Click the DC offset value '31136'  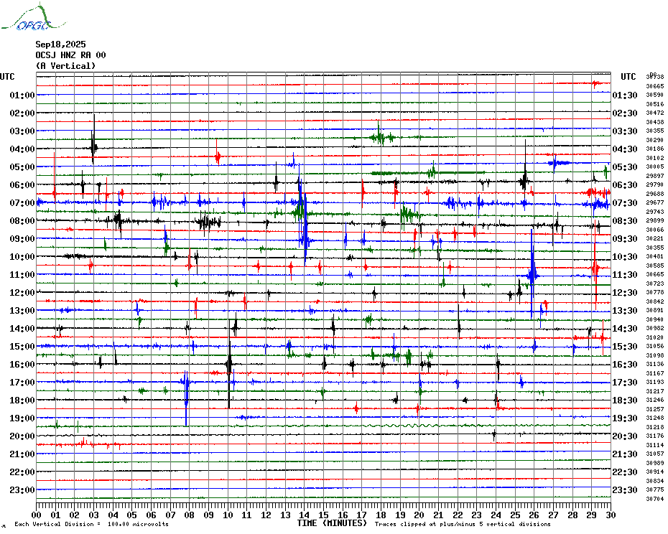click(x=655, y=364)
